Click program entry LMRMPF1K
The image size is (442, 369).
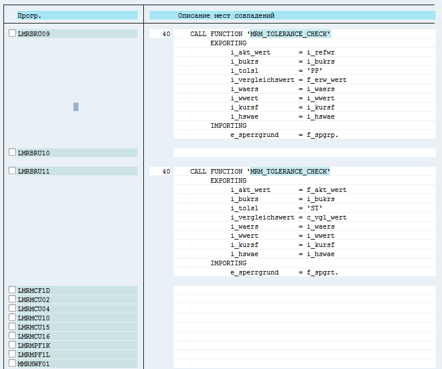(34, 346)
